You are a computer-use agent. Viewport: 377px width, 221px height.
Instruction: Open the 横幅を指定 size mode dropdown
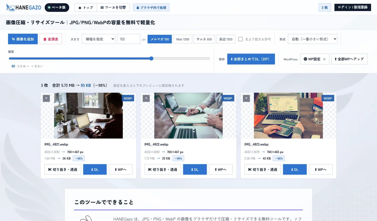99,39
